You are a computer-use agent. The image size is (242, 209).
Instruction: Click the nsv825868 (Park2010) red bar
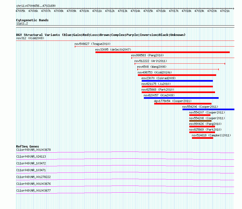178,92
